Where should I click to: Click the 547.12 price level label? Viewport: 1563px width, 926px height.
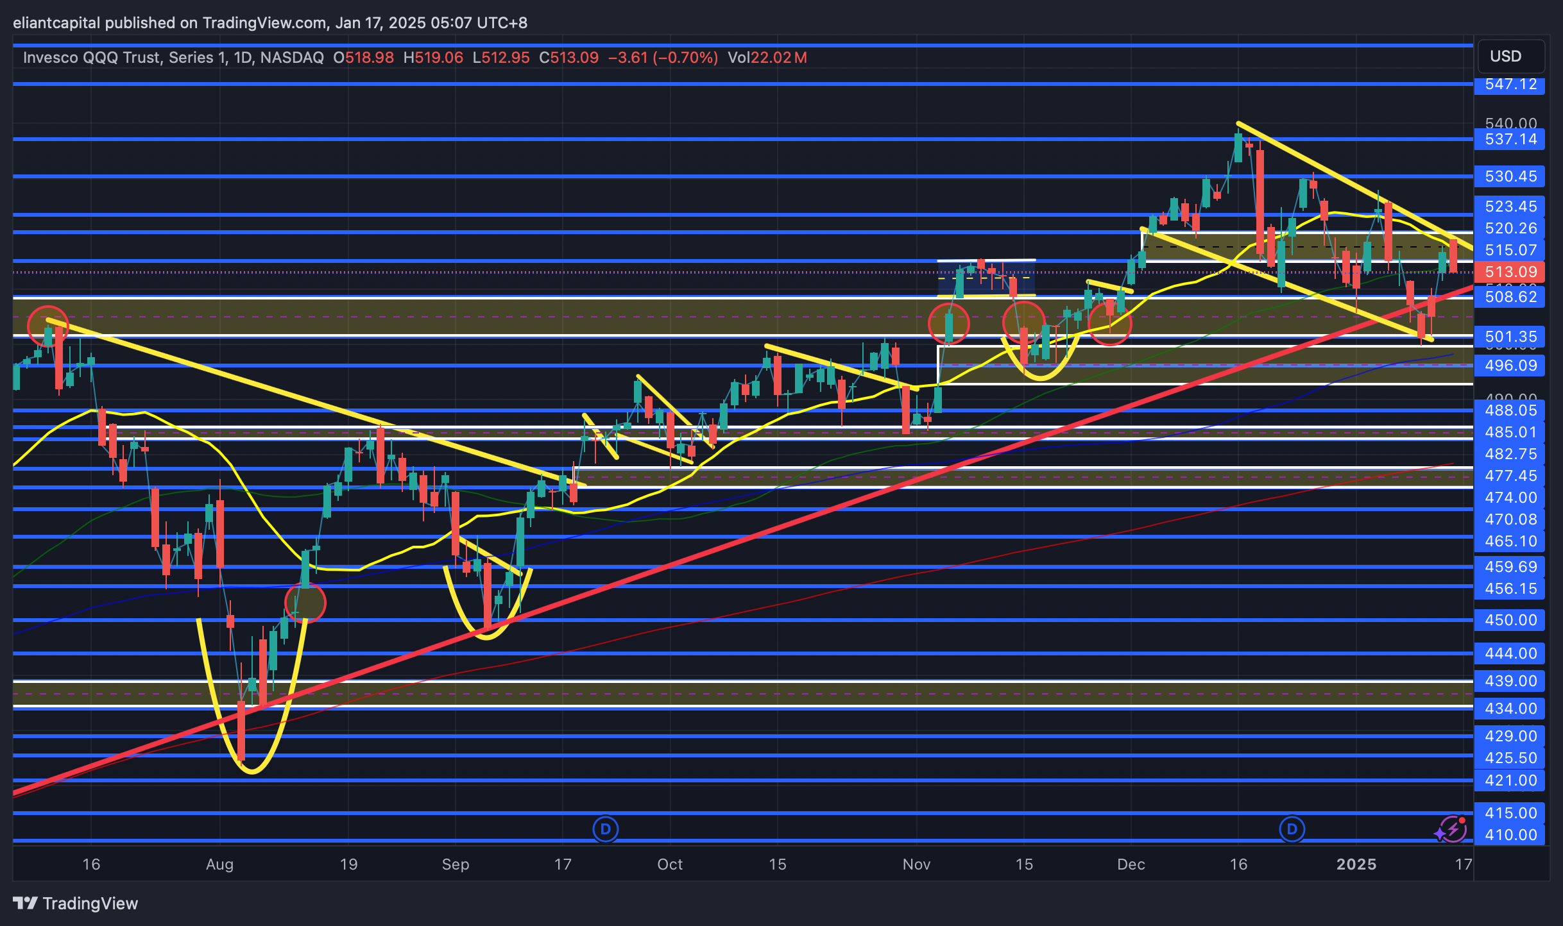(x=1510, y=85)
